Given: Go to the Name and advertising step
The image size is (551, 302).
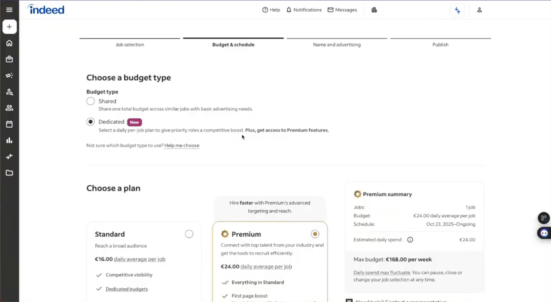Looking at the screenshot, I should pos(337,44).
